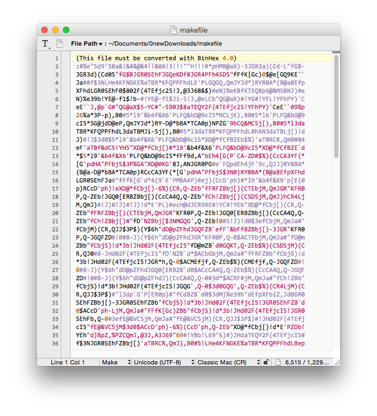Click the document icon in the toolbar
The height and width of the screenshot is (416, 377).
[x=60, y=43]
